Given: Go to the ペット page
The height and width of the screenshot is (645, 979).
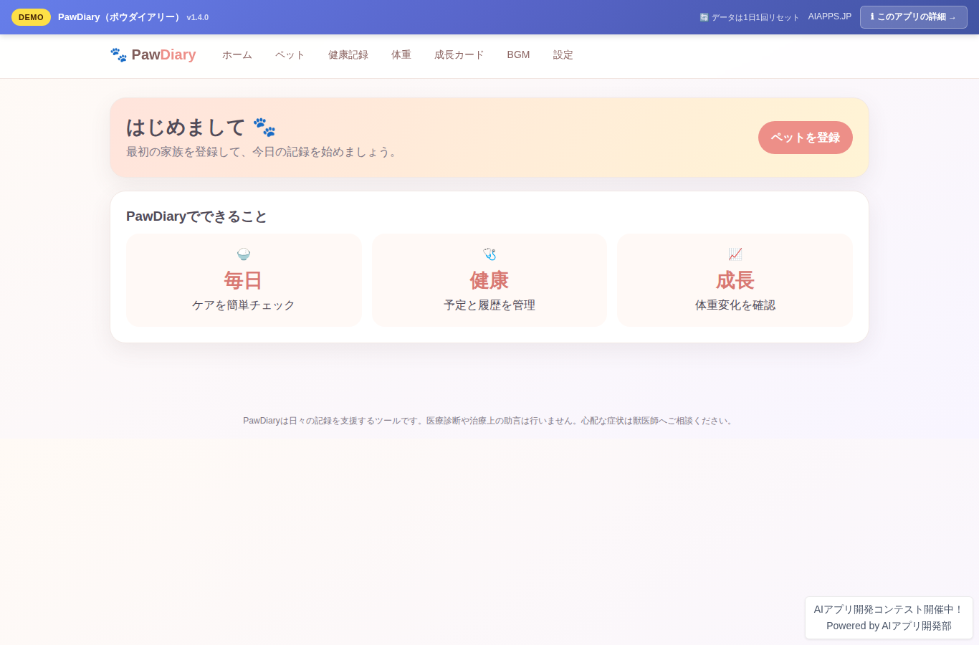Looking at the screenshot, I should (x=290, y=55).
